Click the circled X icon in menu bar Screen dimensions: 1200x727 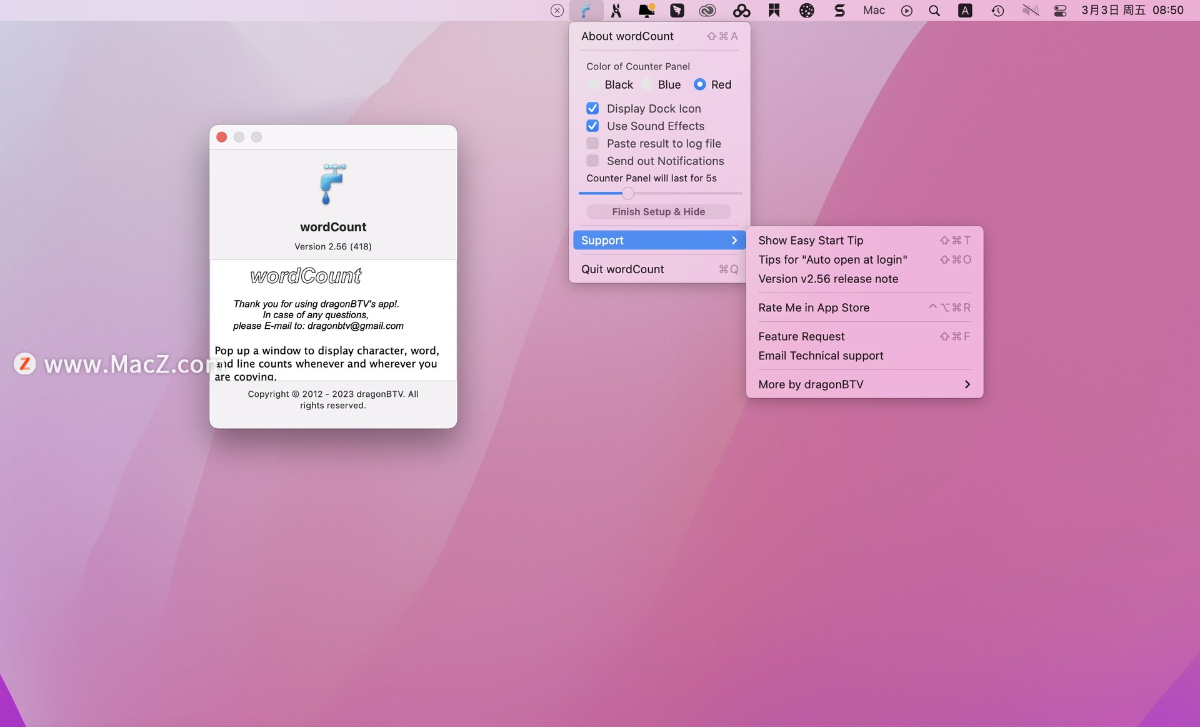click(x=557, y=11)
